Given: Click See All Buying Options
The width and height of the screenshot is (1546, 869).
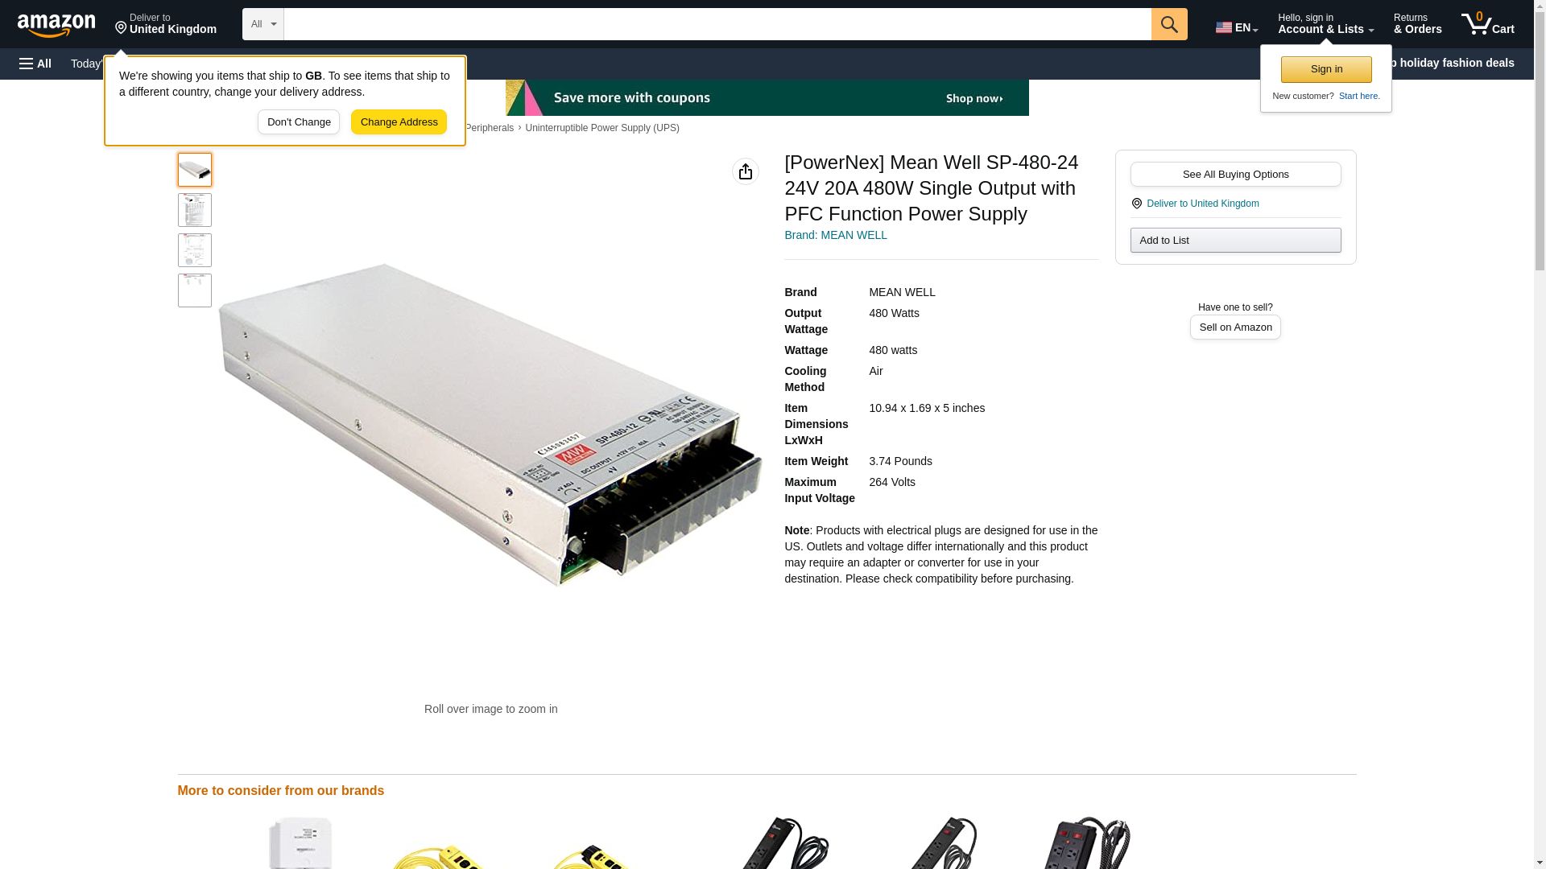Looking at the screenshot, I should [1236, 175].
